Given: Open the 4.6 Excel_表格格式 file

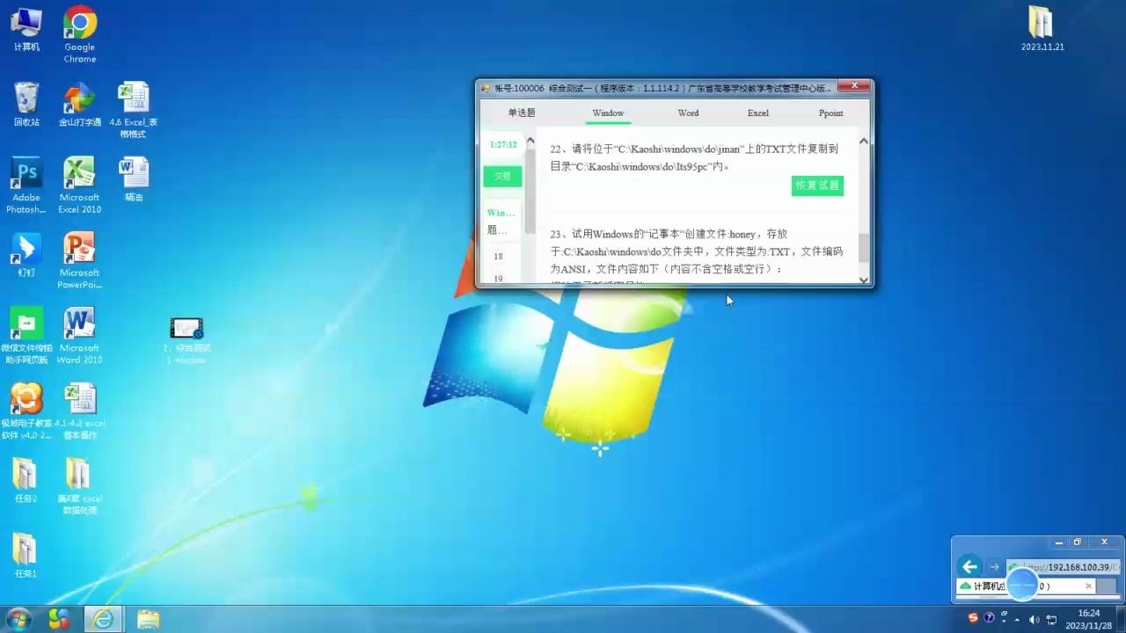Looking at the screenshot, I should coord(134,110).
